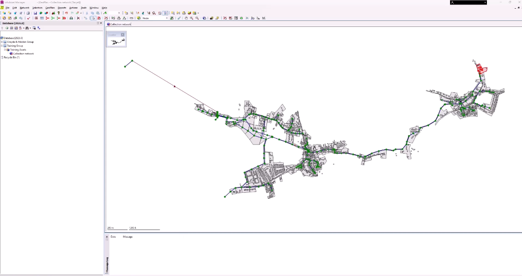Click the Undo arrow icon

click(x=67, y=13)
